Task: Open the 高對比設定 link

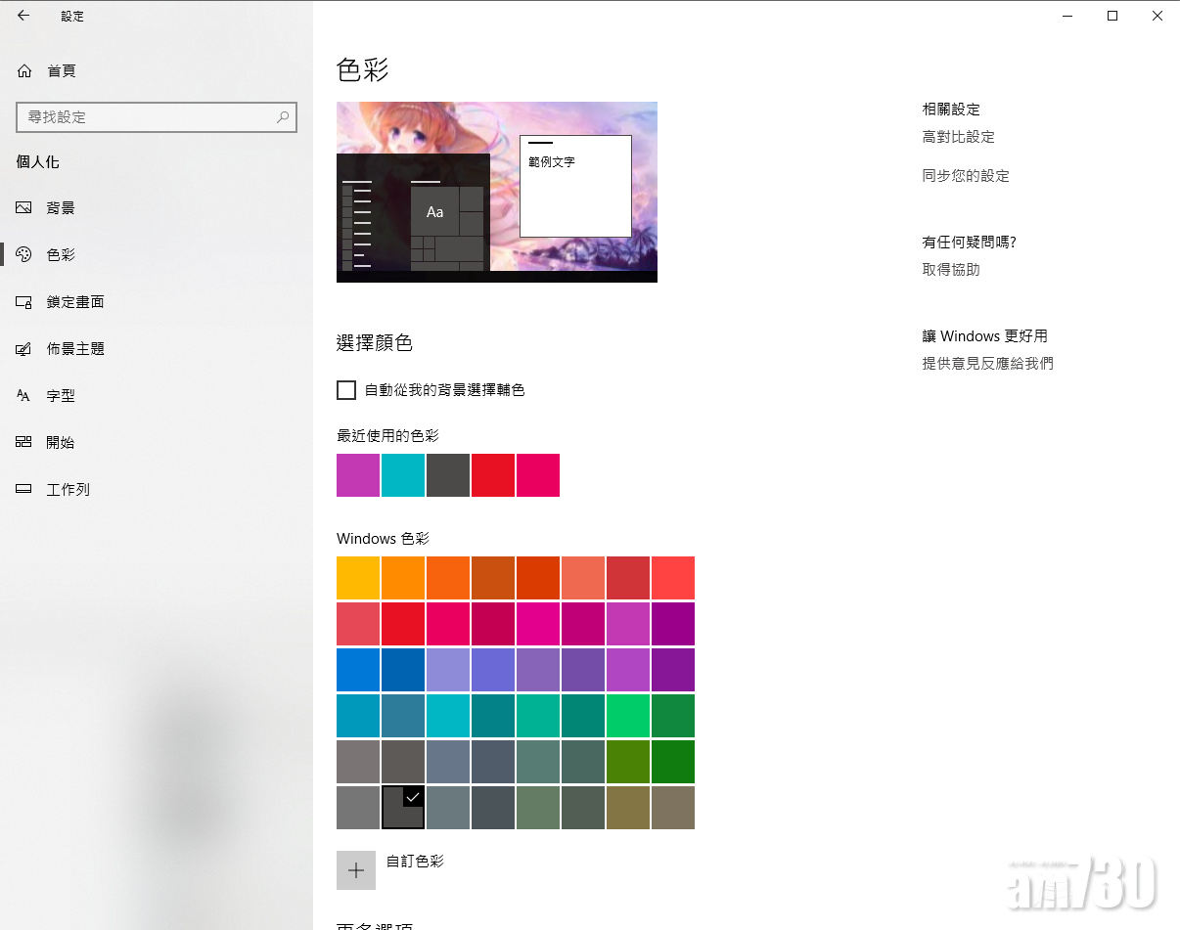Action: click(958, 138)
